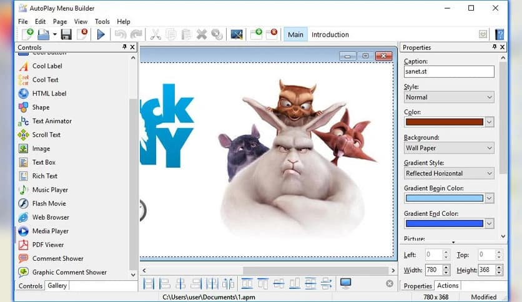Switch to the Gallery tab

(57, 285)
